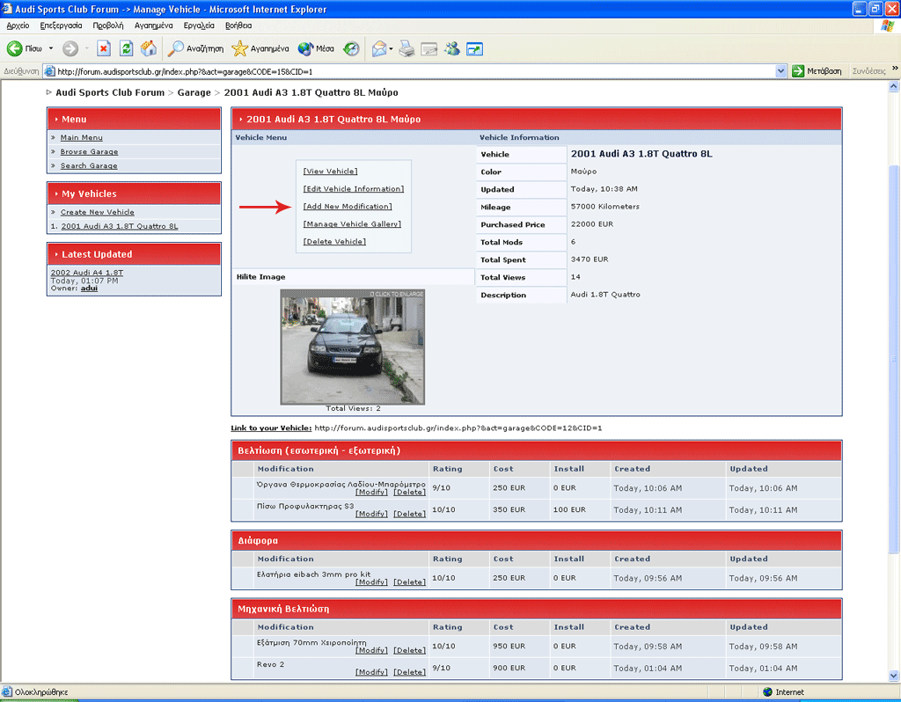Open the Back button history dropdown arrow

click(x=51, y=48)
